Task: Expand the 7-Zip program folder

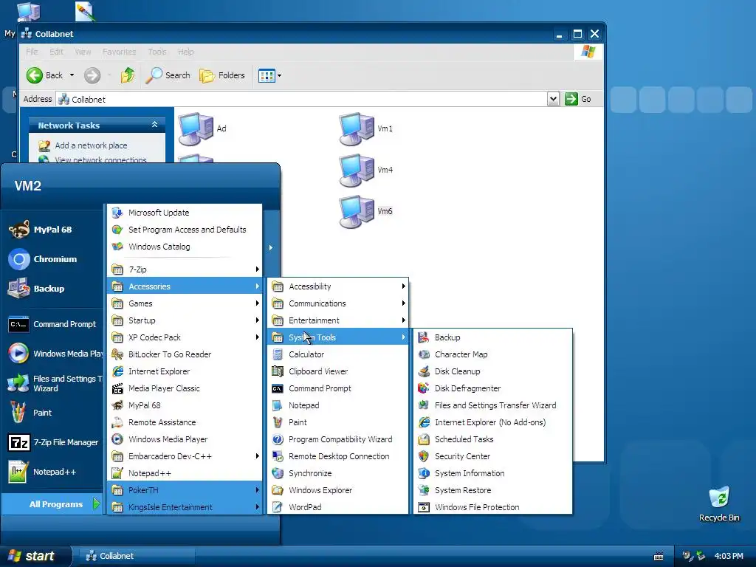Action: pyautogui.click(x=185, y=269)
